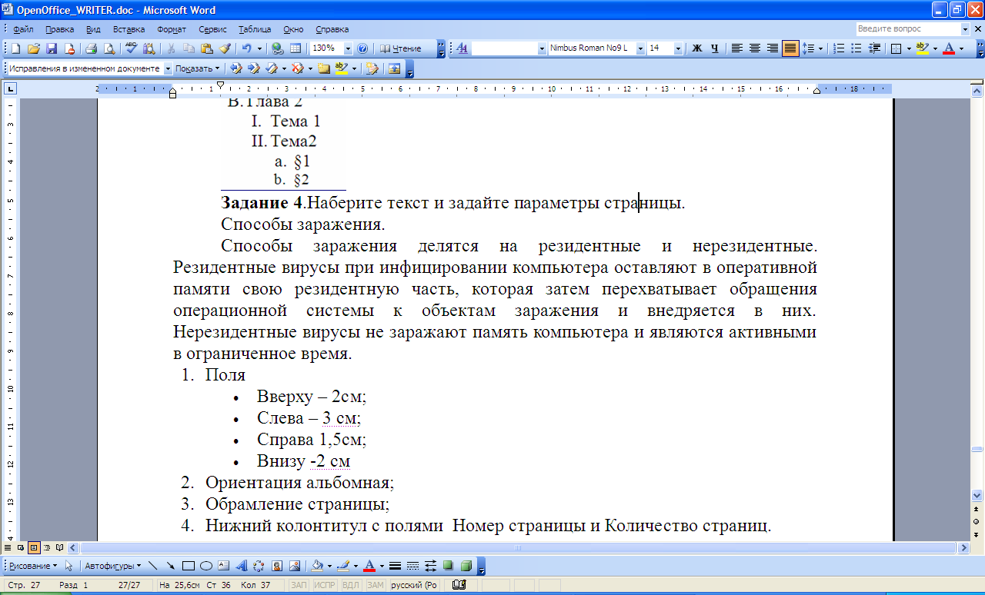Select the Oval drawing tool
This screenshot has height=595, width=985.
(206, 566)
